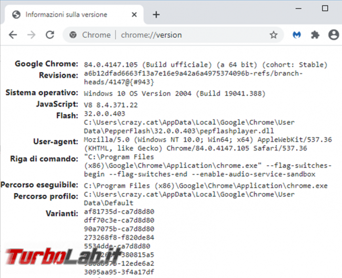The image size is (342, 278).
Task: Click the Google Chrome label
Action: [x=46, y=63]
